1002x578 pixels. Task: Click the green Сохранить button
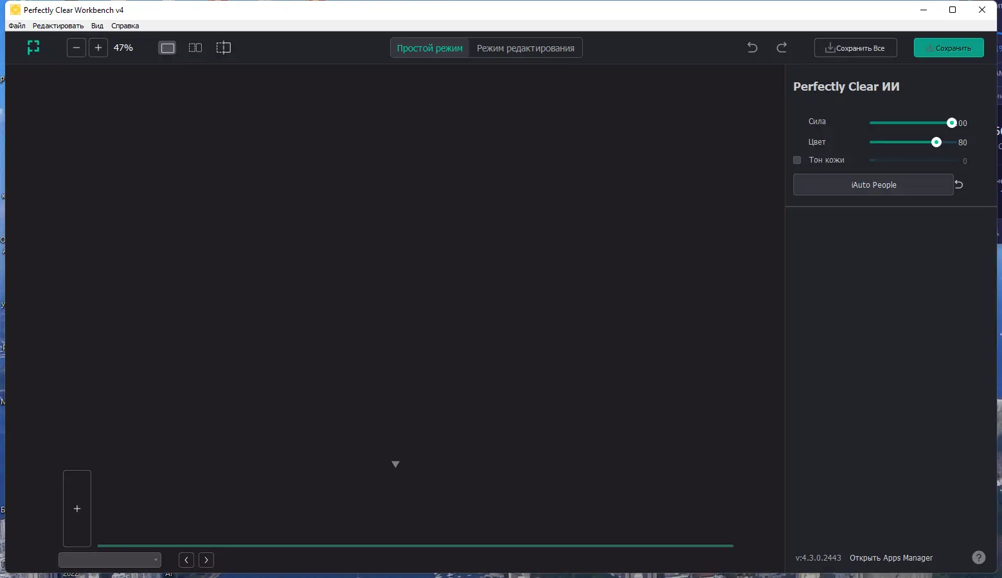pyautogui.click(x=949, y=48)
